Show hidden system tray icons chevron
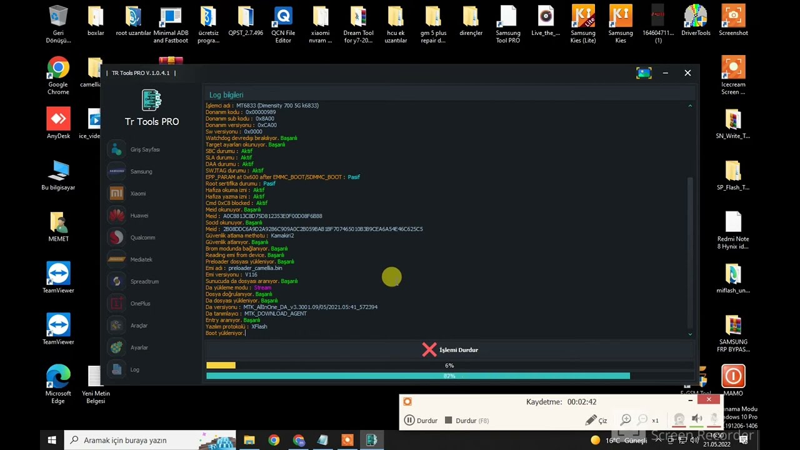 pyautogui.click(x=658, y=440)
